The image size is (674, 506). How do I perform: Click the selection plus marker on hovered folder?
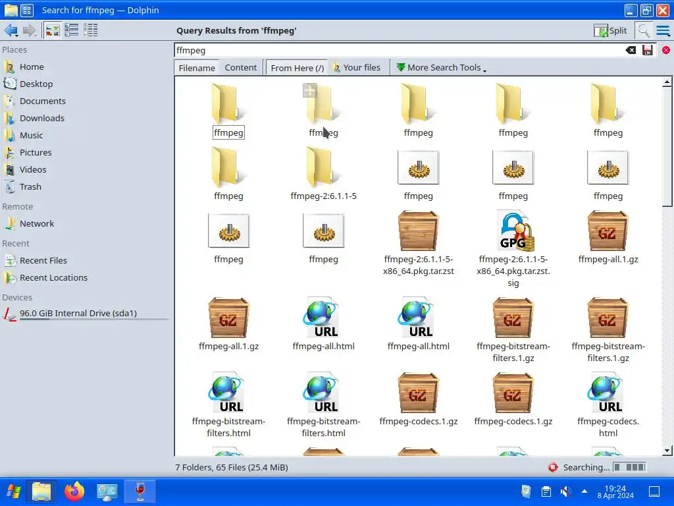pos(309,90)
